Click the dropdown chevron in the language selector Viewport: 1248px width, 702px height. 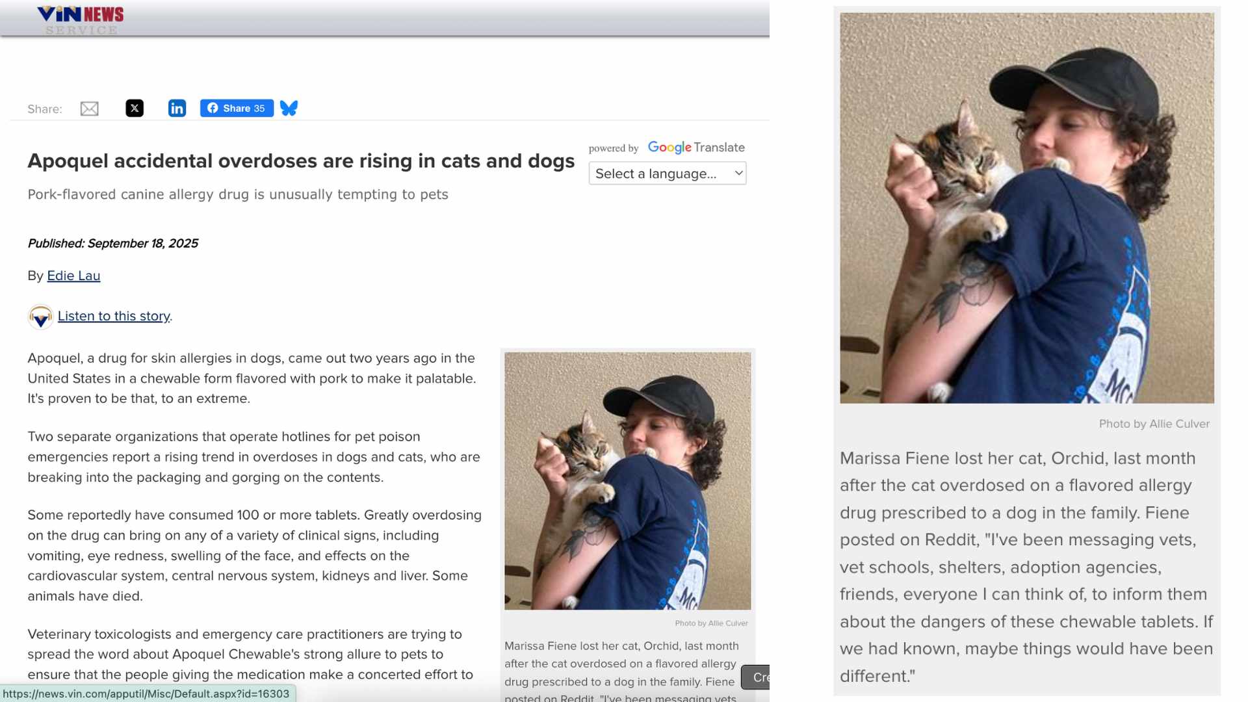[x=738, y=173]
